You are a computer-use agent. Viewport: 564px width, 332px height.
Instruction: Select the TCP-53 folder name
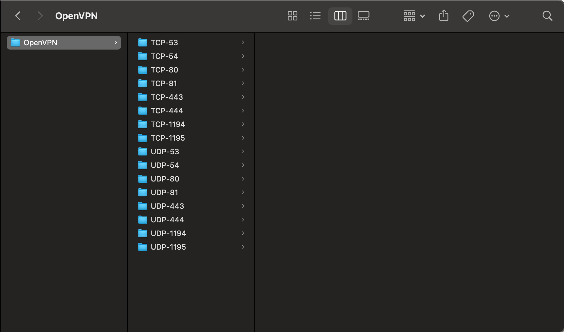pos(164,42)
